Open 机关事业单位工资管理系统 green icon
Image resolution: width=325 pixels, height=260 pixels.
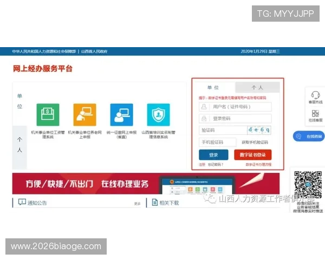pos(48,115)
